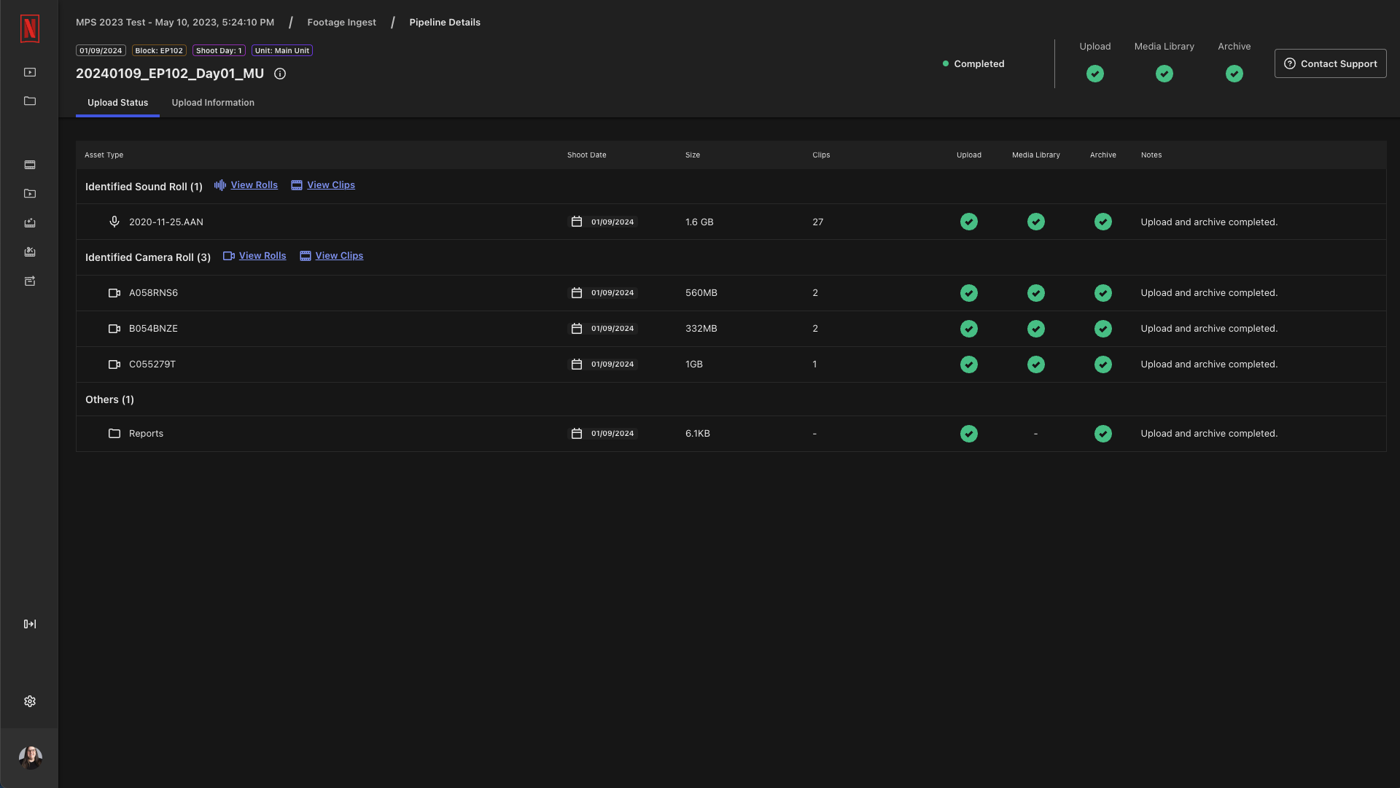Click the 1.6 GB size value
This screenshot has width=1400, height=788.
[x=699, y=222]
